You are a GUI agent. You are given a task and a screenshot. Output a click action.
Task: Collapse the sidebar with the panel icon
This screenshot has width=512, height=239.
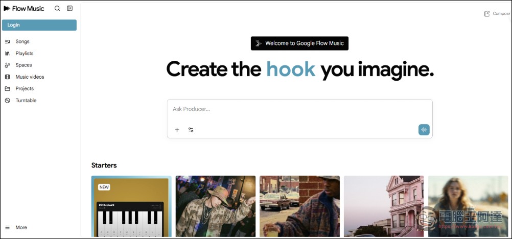[x=69, y=9]
